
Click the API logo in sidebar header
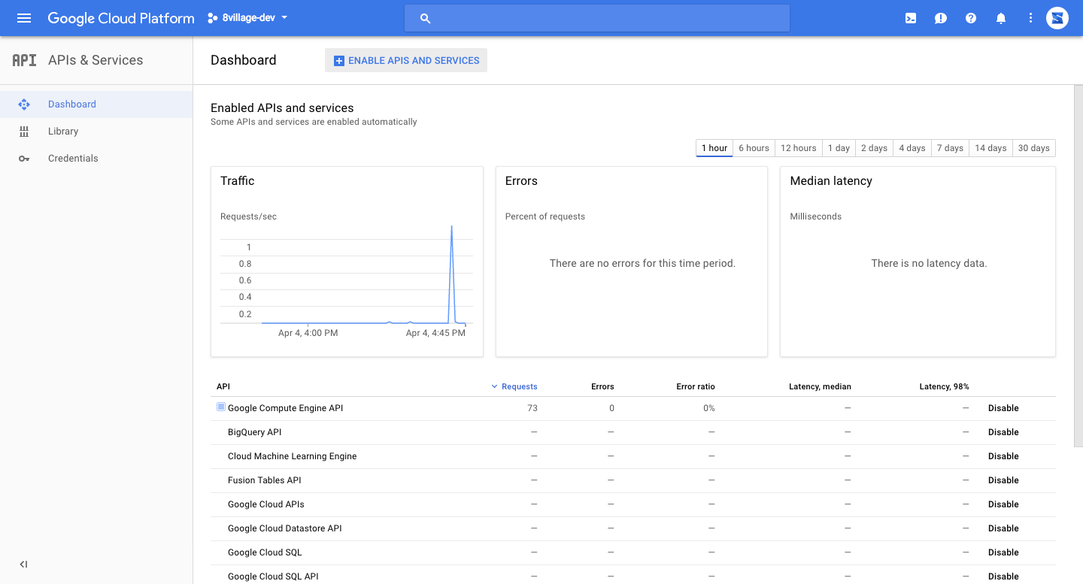24,60
